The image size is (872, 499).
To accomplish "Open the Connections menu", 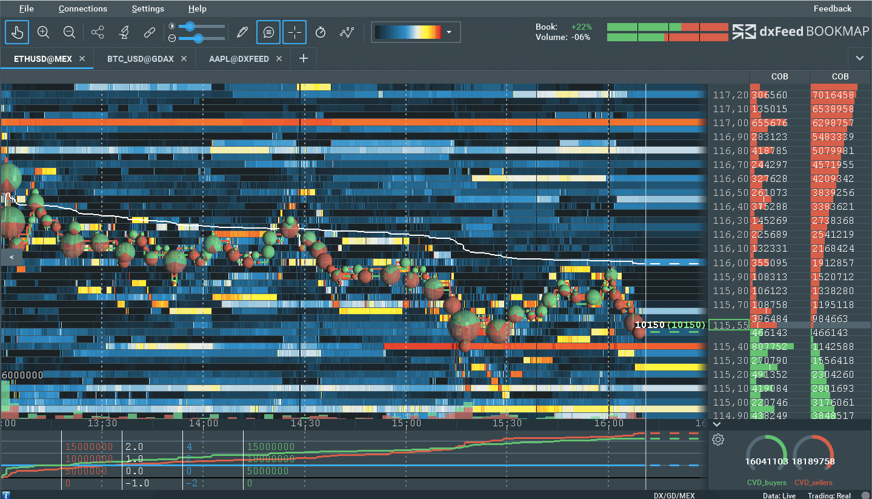I will [x=82, y=8].
